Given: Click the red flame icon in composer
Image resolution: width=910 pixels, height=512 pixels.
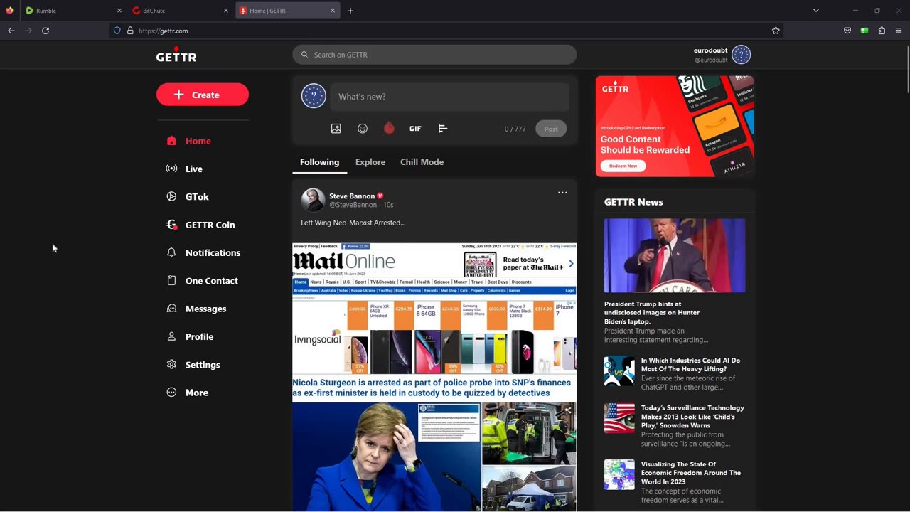Looking at the screenshot, I should point(389,128).
